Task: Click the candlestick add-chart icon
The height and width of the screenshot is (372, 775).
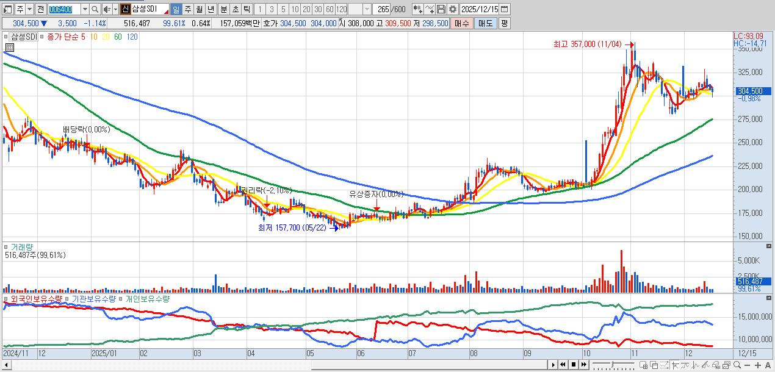Action: tap(417, 9)
